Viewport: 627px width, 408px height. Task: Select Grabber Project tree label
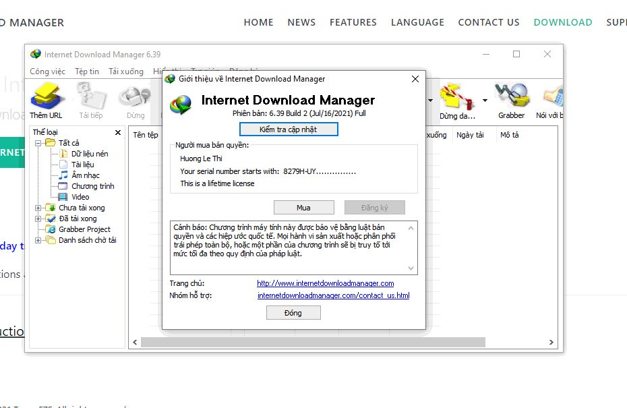pos(84,229)
